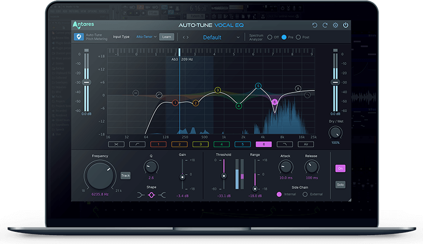The width and height of the screenshot is (423, 244).
Task: Toggle the plugin power bypass icon
Action: tap(346, 25)
